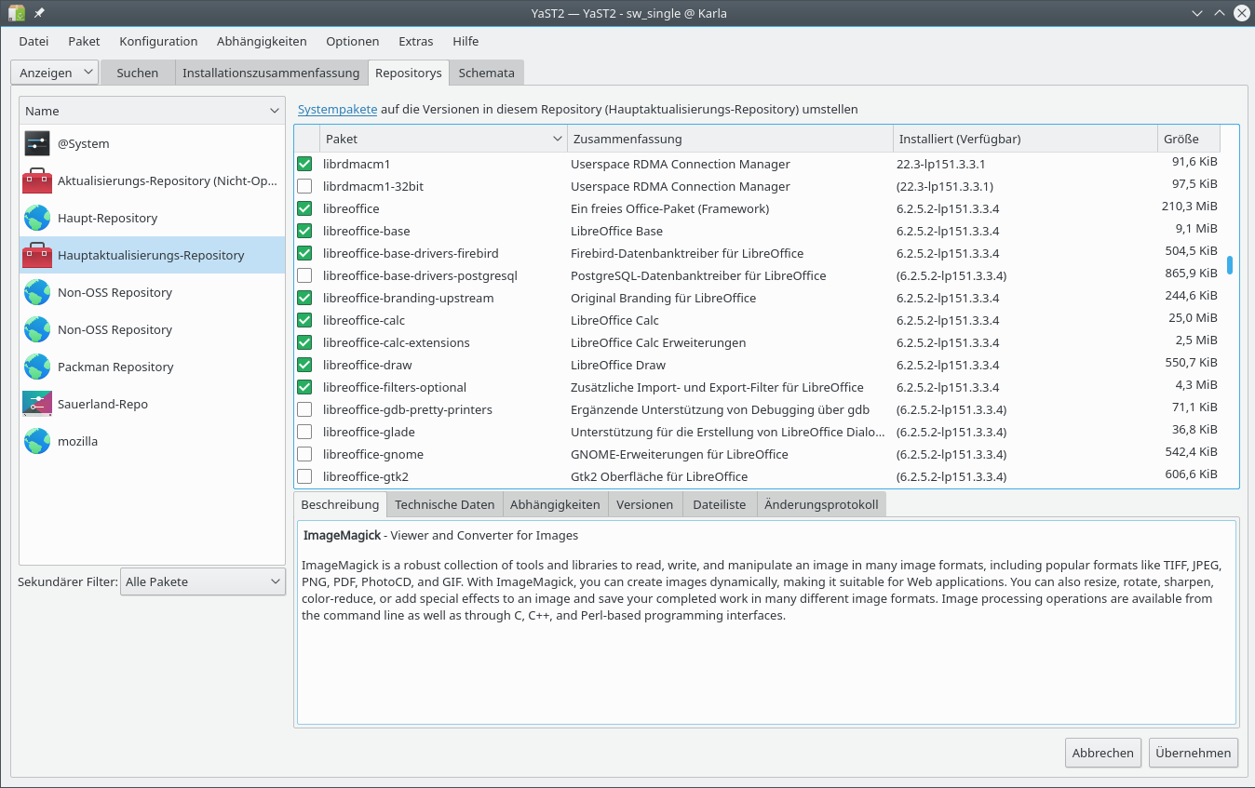Select the libreoffice package row name
The image size is (1255, 788).
click(x=351, y=208)
